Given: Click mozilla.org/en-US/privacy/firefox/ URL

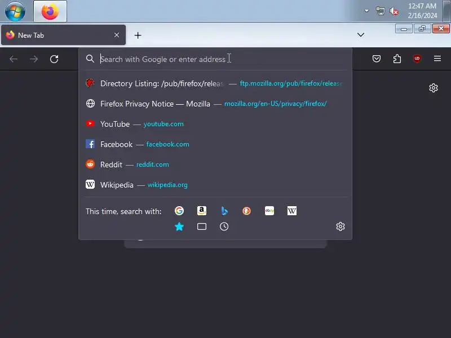Looking at the screenshot, I should pos(275,104).
